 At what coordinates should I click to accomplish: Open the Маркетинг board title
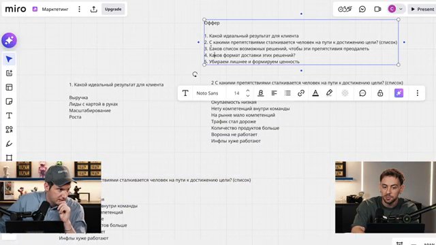click(x=55, y=9)
